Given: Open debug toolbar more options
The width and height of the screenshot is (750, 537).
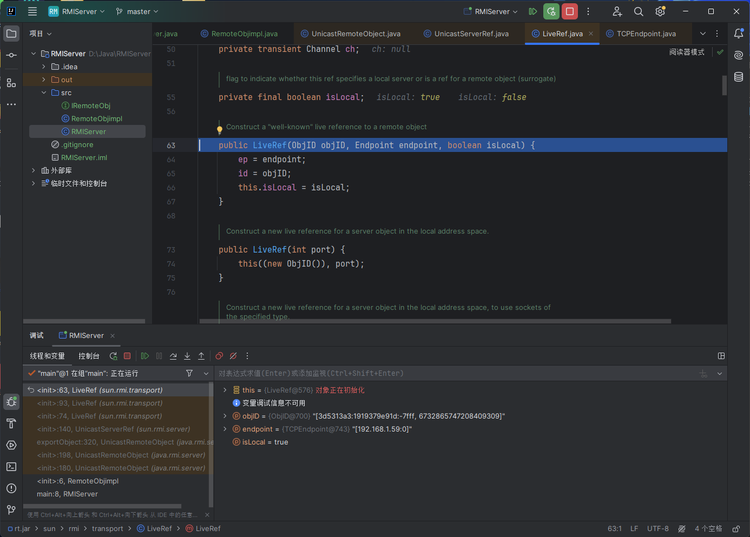Looking at the screenshot, I should pos(247,356).
